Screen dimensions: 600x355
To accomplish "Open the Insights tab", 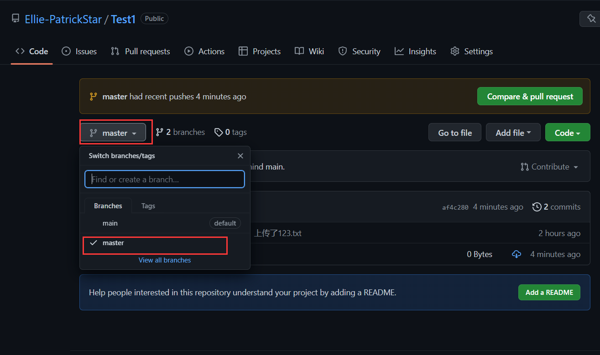I will point(416,51).
